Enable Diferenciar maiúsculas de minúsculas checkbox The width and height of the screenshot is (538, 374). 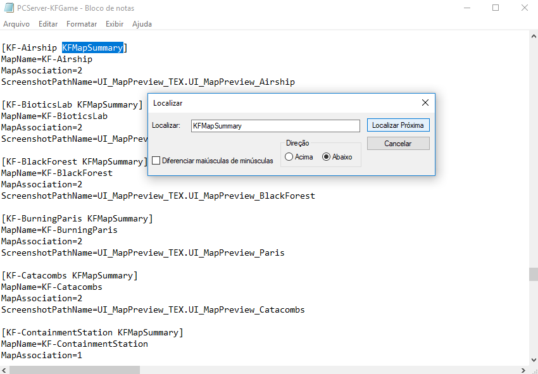156,161
